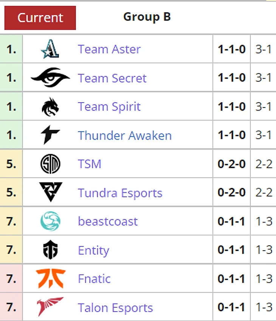Click the Thunder Awaken logo icon
This screenshot has width=276, height=321.
click(50, 136)
